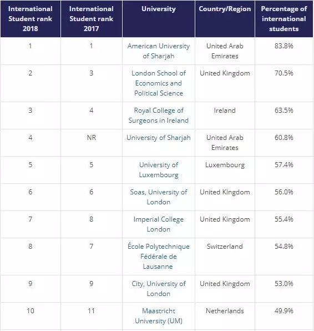Click École Polytechnique Fédérale de Lausanne link
The height and width of the screenshot is (331, 314).
159,257
